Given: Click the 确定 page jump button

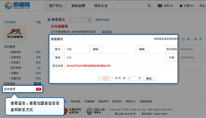Looking at the screenshot, I should point(149,78).
